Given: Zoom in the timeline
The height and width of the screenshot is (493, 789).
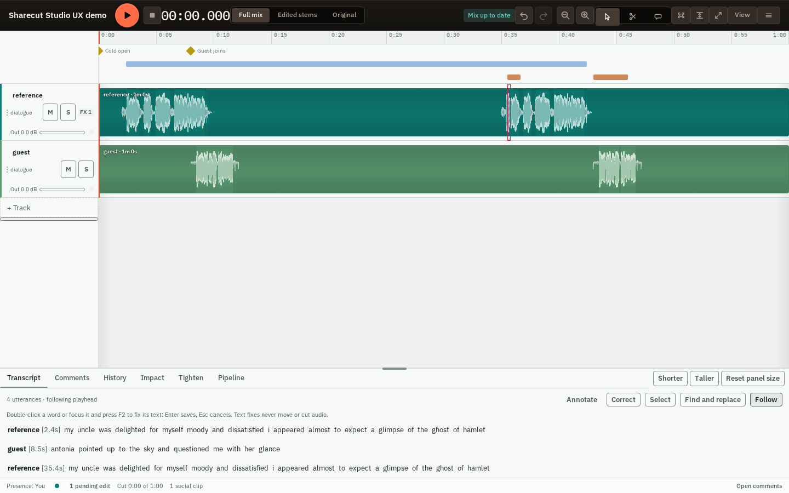Looking at the screenshot, I should click(x=585, y=15).
